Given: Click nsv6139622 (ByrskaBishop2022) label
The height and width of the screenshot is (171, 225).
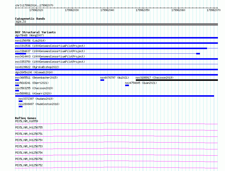Looking at the screenshot, I should (37, 67).
